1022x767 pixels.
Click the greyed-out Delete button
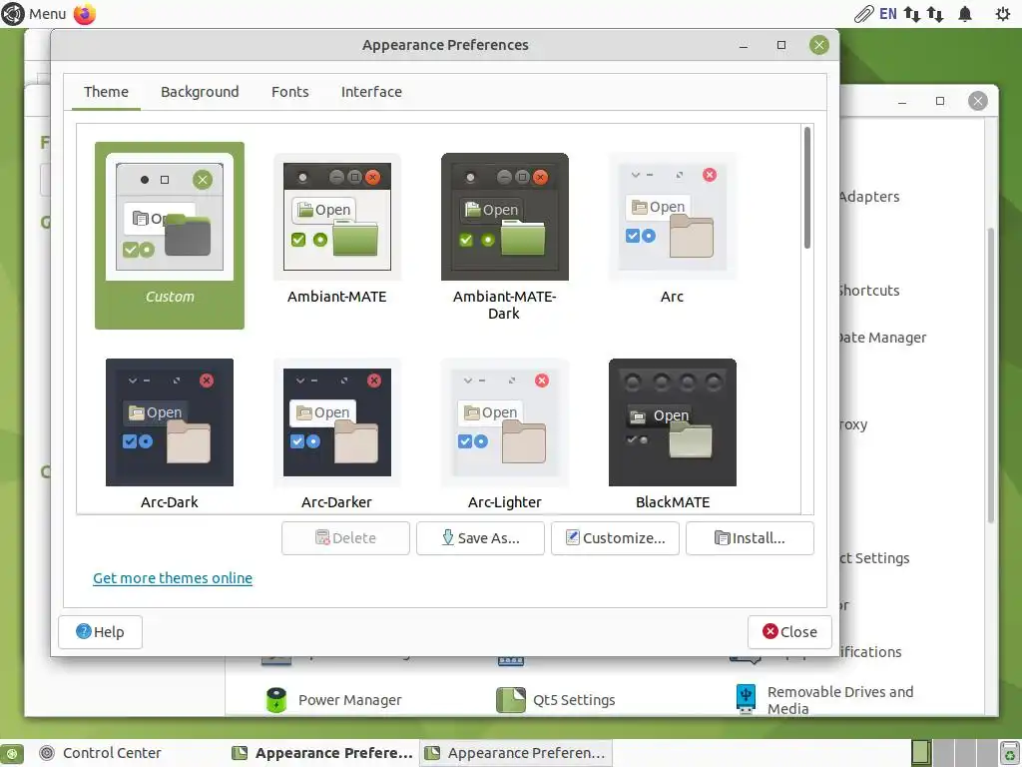(345, 538)
